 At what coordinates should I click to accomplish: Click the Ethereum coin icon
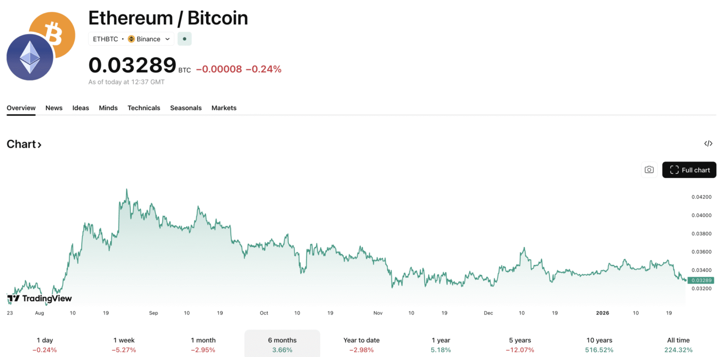click(x=29, y=56)
